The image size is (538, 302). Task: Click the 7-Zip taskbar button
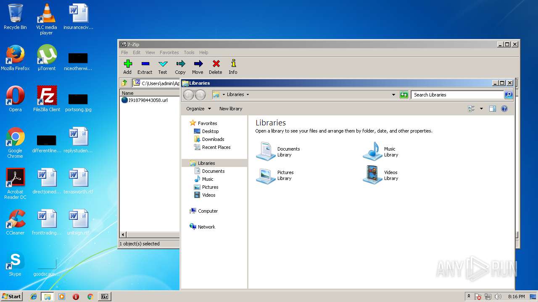(105, 297)
